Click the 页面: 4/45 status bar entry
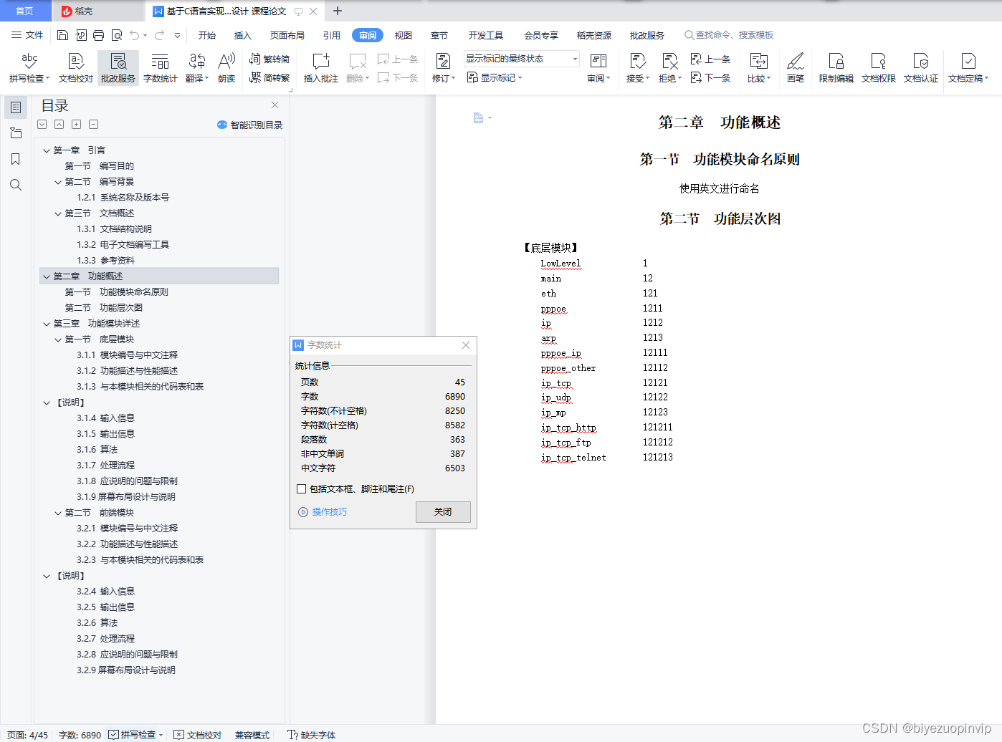 point(27,735)
